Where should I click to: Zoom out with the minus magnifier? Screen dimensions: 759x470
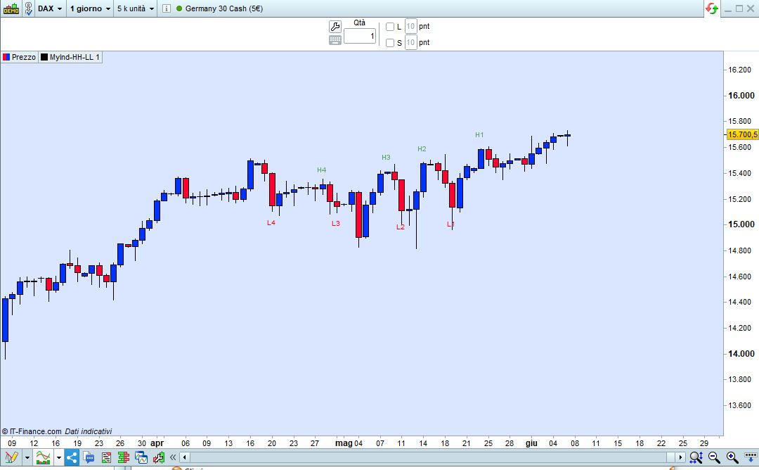click(x=714, y=457)
